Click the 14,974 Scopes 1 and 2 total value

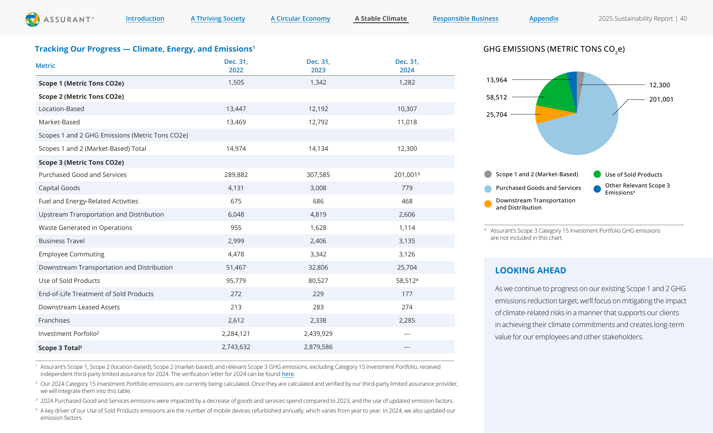[236, 148]
